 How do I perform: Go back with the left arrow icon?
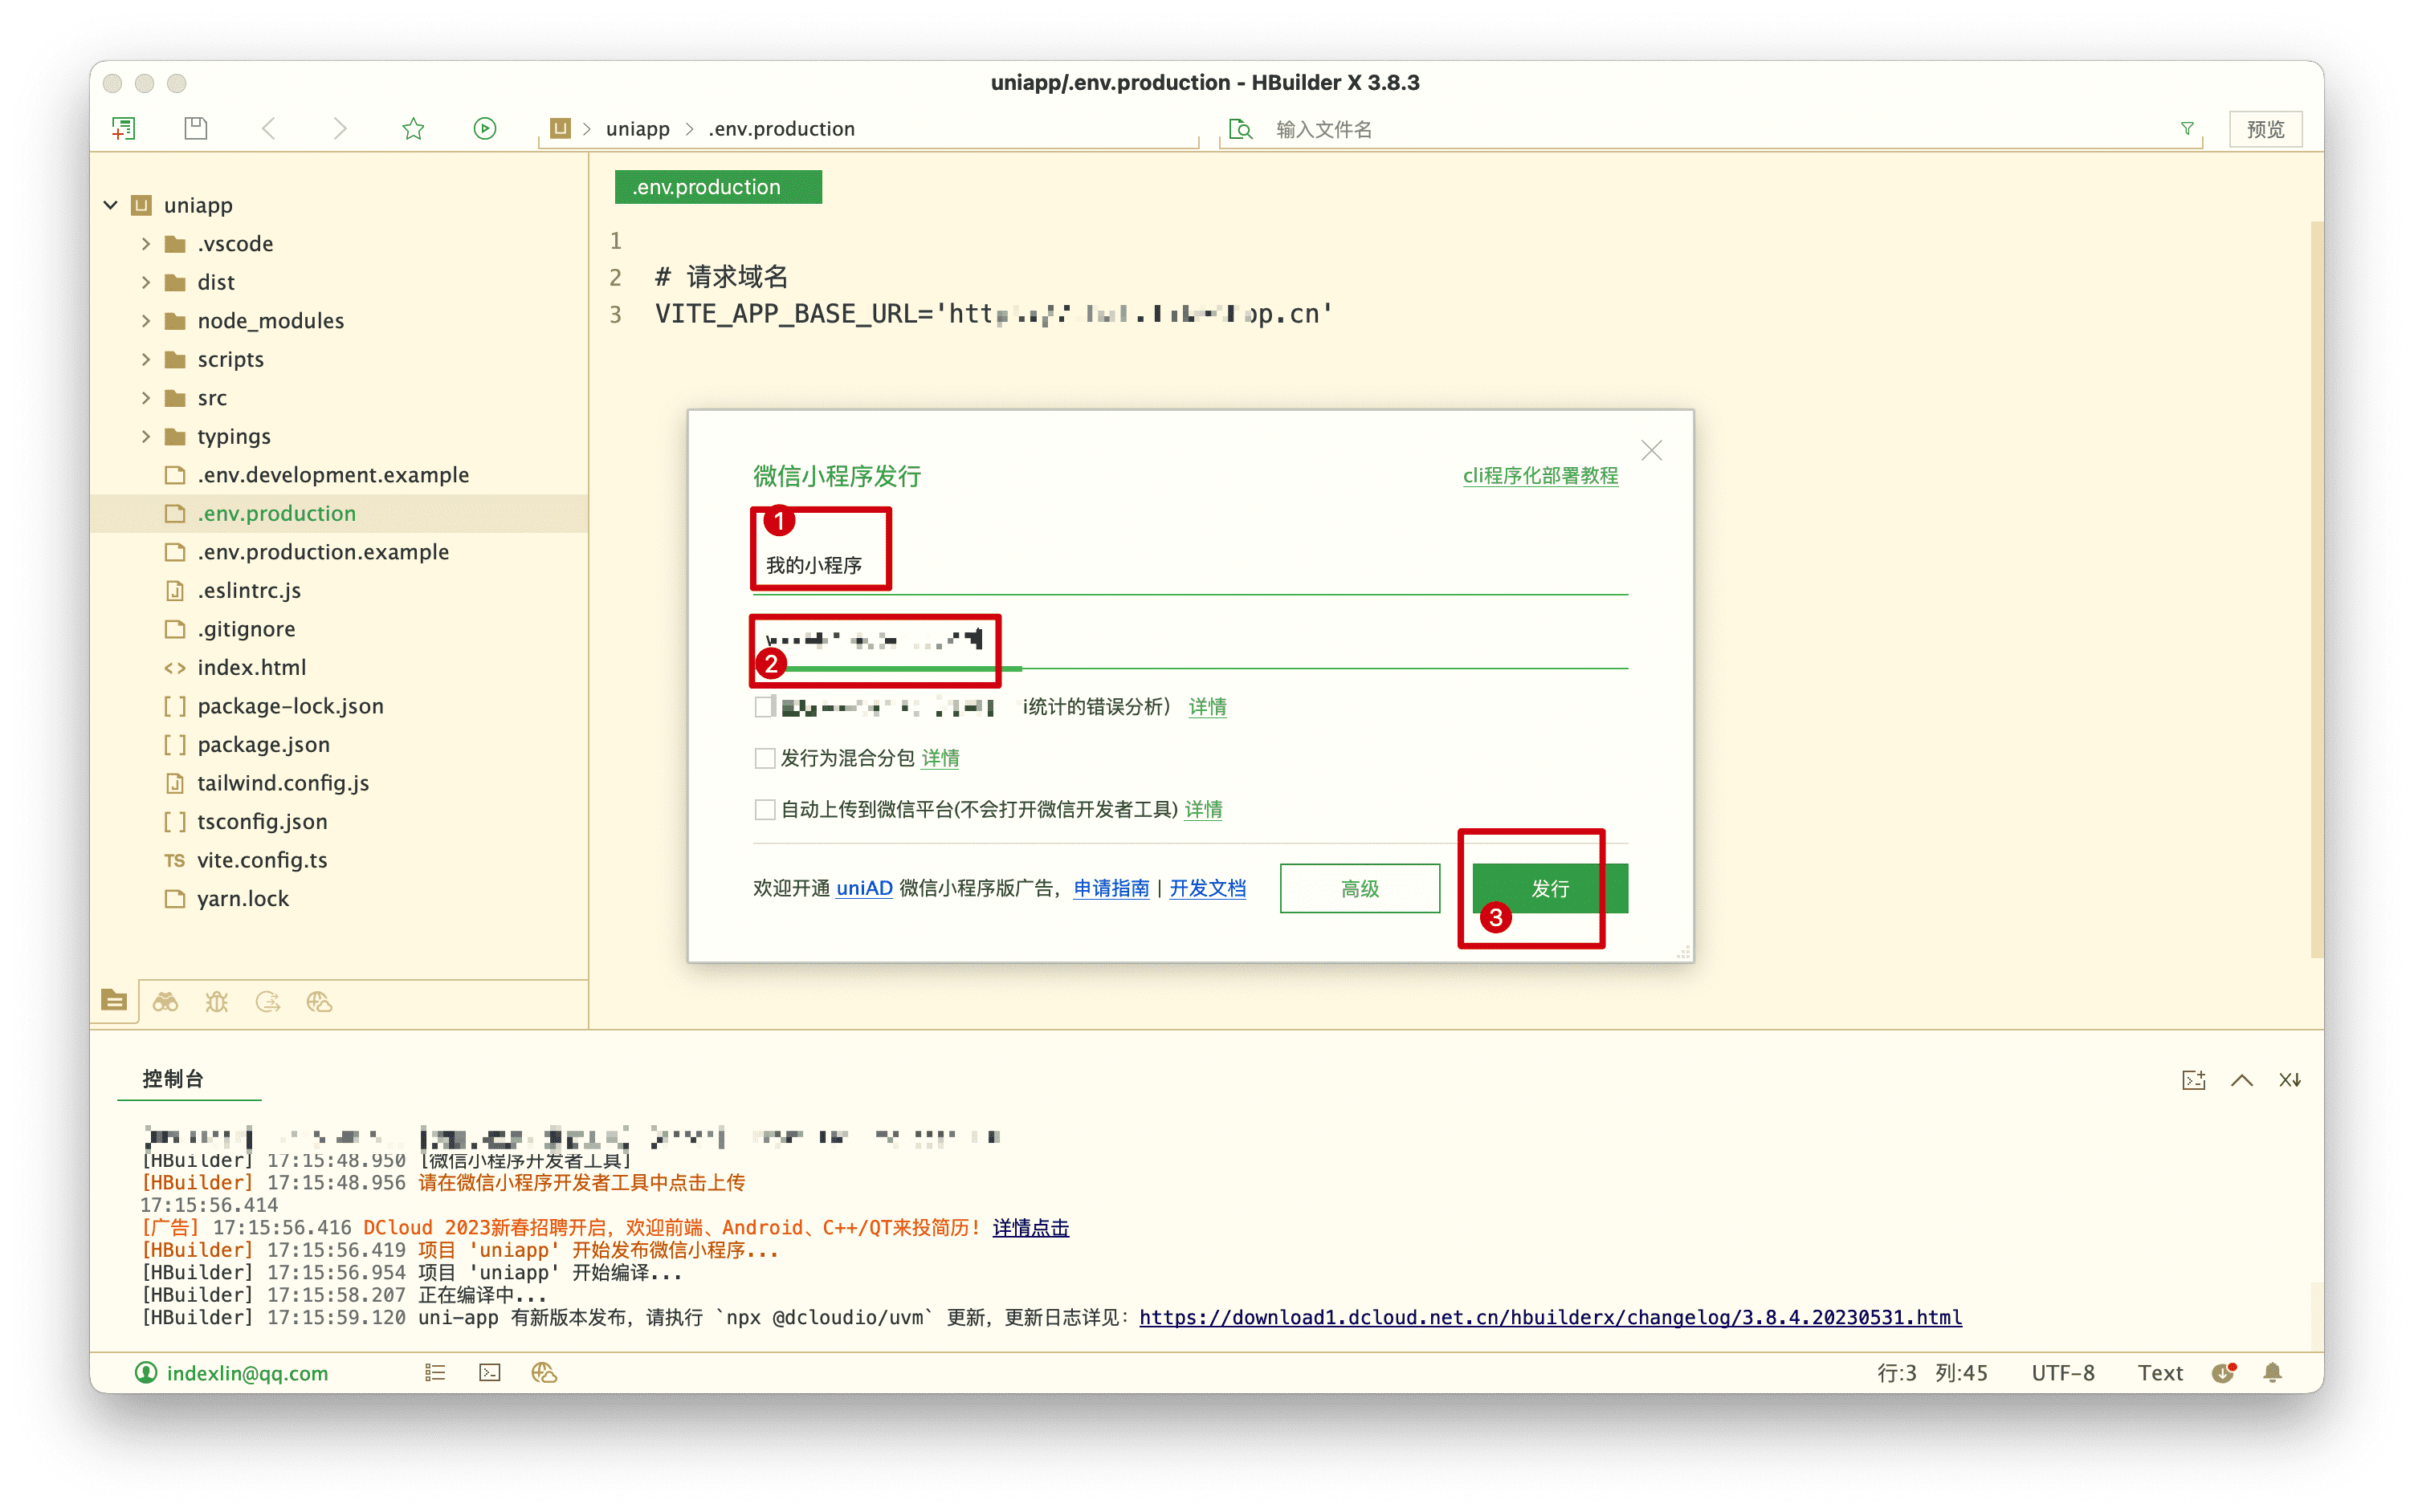(268, 129)
